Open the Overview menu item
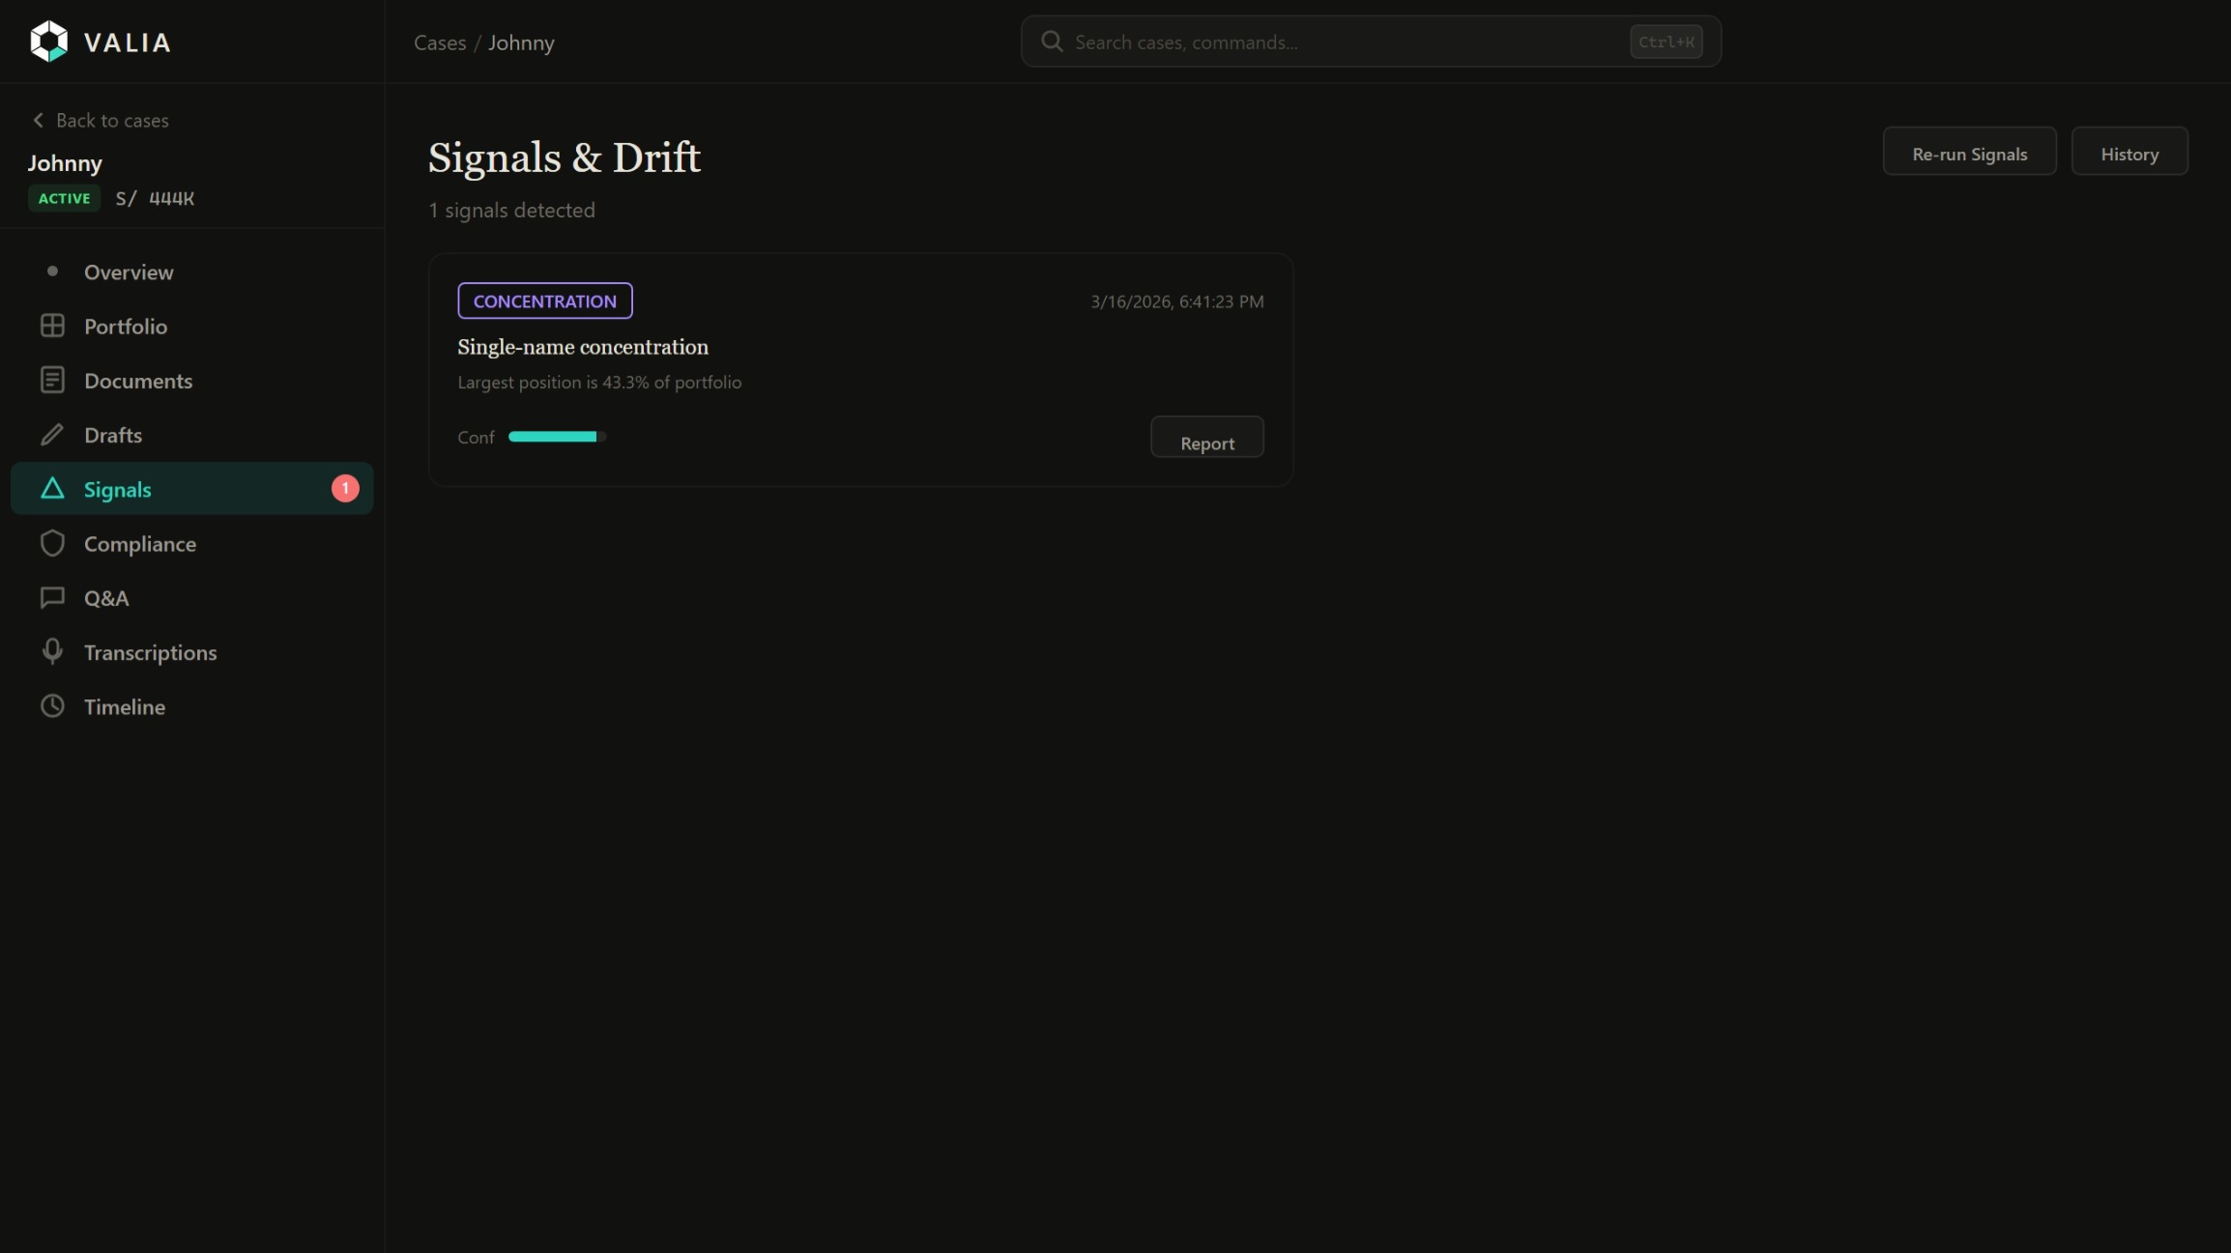Viewport: 2231px width, 1253px height. (x=129, y=272)
